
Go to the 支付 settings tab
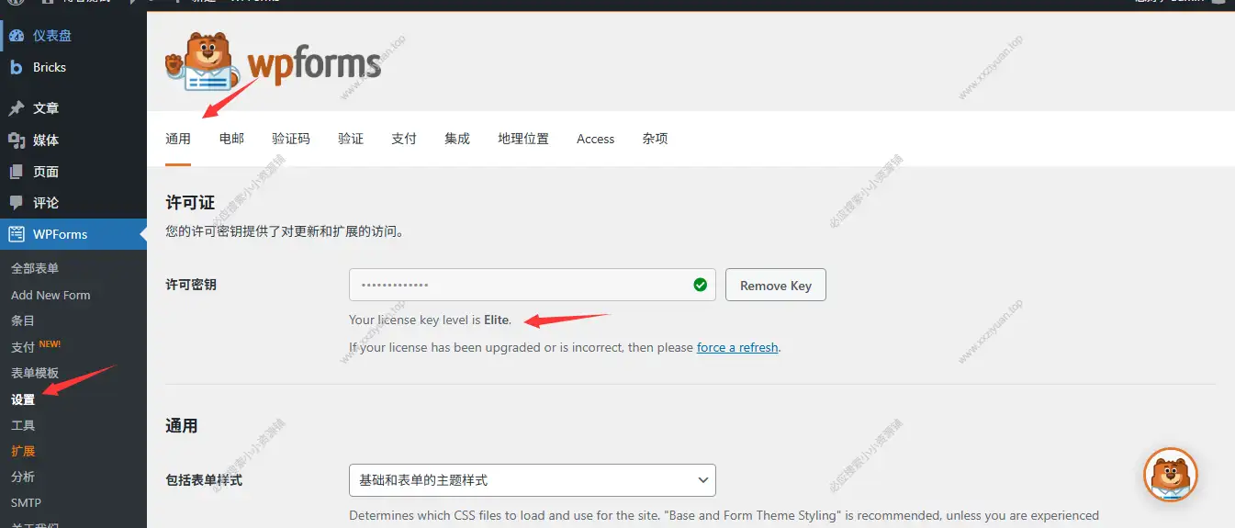(x=404, y=139)
